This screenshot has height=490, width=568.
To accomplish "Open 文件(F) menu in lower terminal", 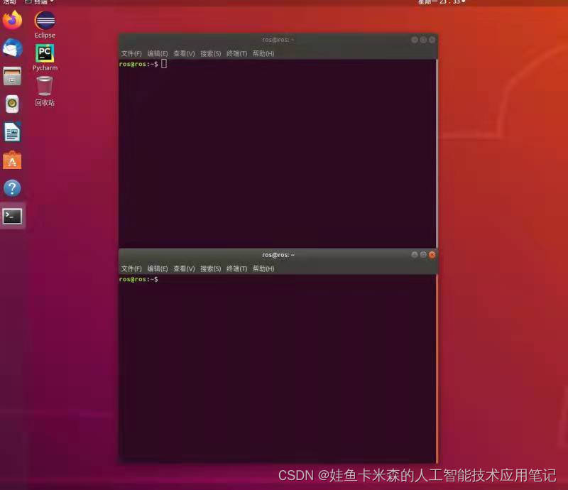I will (x=131, y=268).
